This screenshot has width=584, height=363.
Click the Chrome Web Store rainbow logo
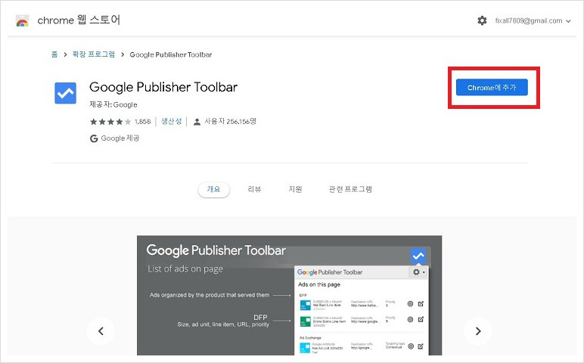point(23,21)
